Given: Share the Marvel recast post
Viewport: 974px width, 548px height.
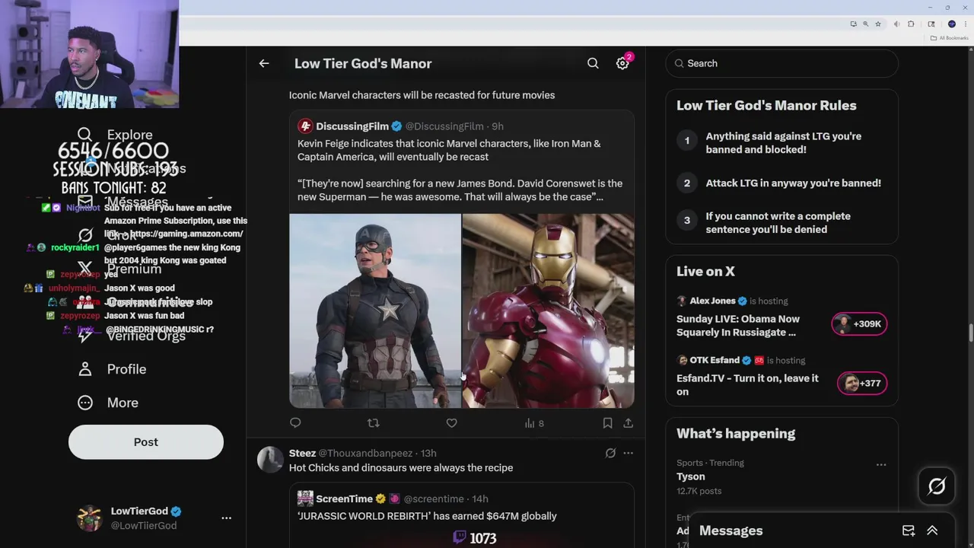Looking at the screenshot, I should 628,423.
